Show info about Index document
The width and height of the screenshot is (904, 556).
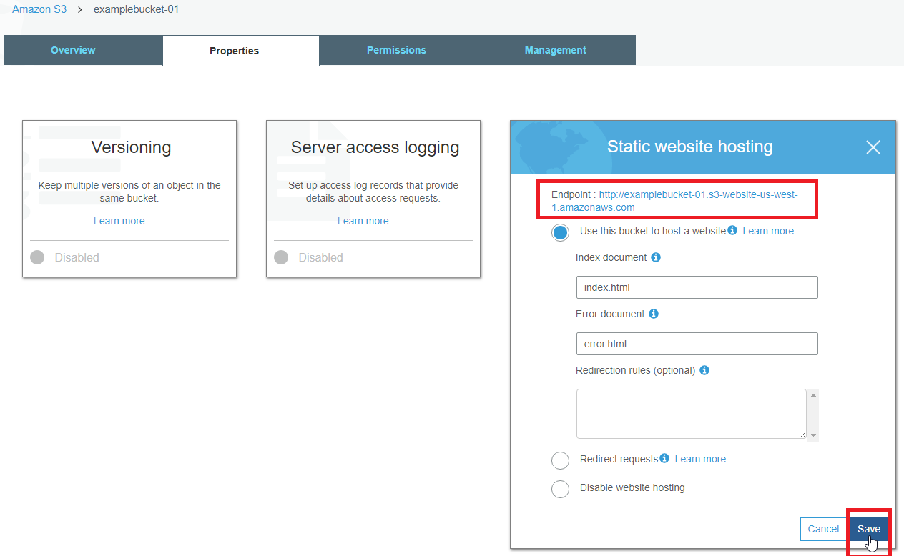[656, 257]
